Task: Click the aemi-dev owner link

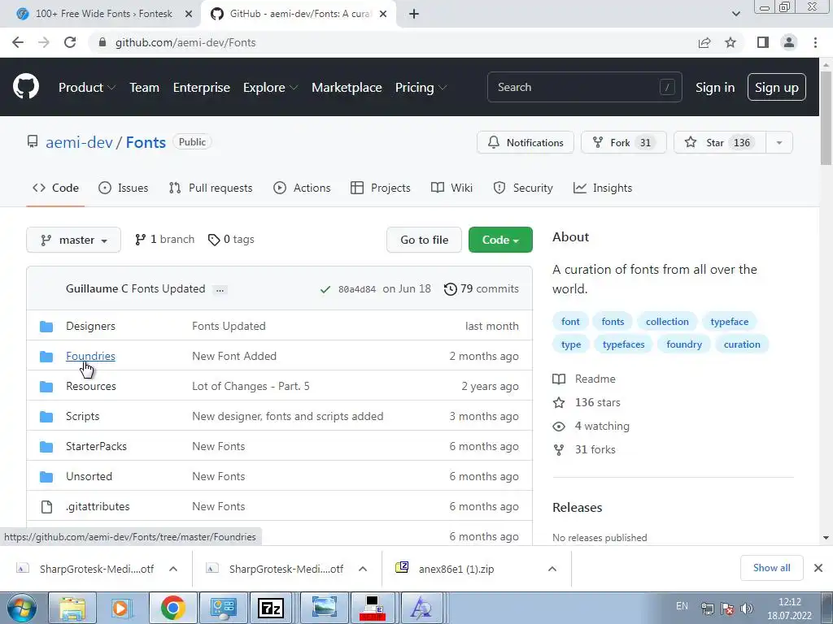Action: coord(79,142)
